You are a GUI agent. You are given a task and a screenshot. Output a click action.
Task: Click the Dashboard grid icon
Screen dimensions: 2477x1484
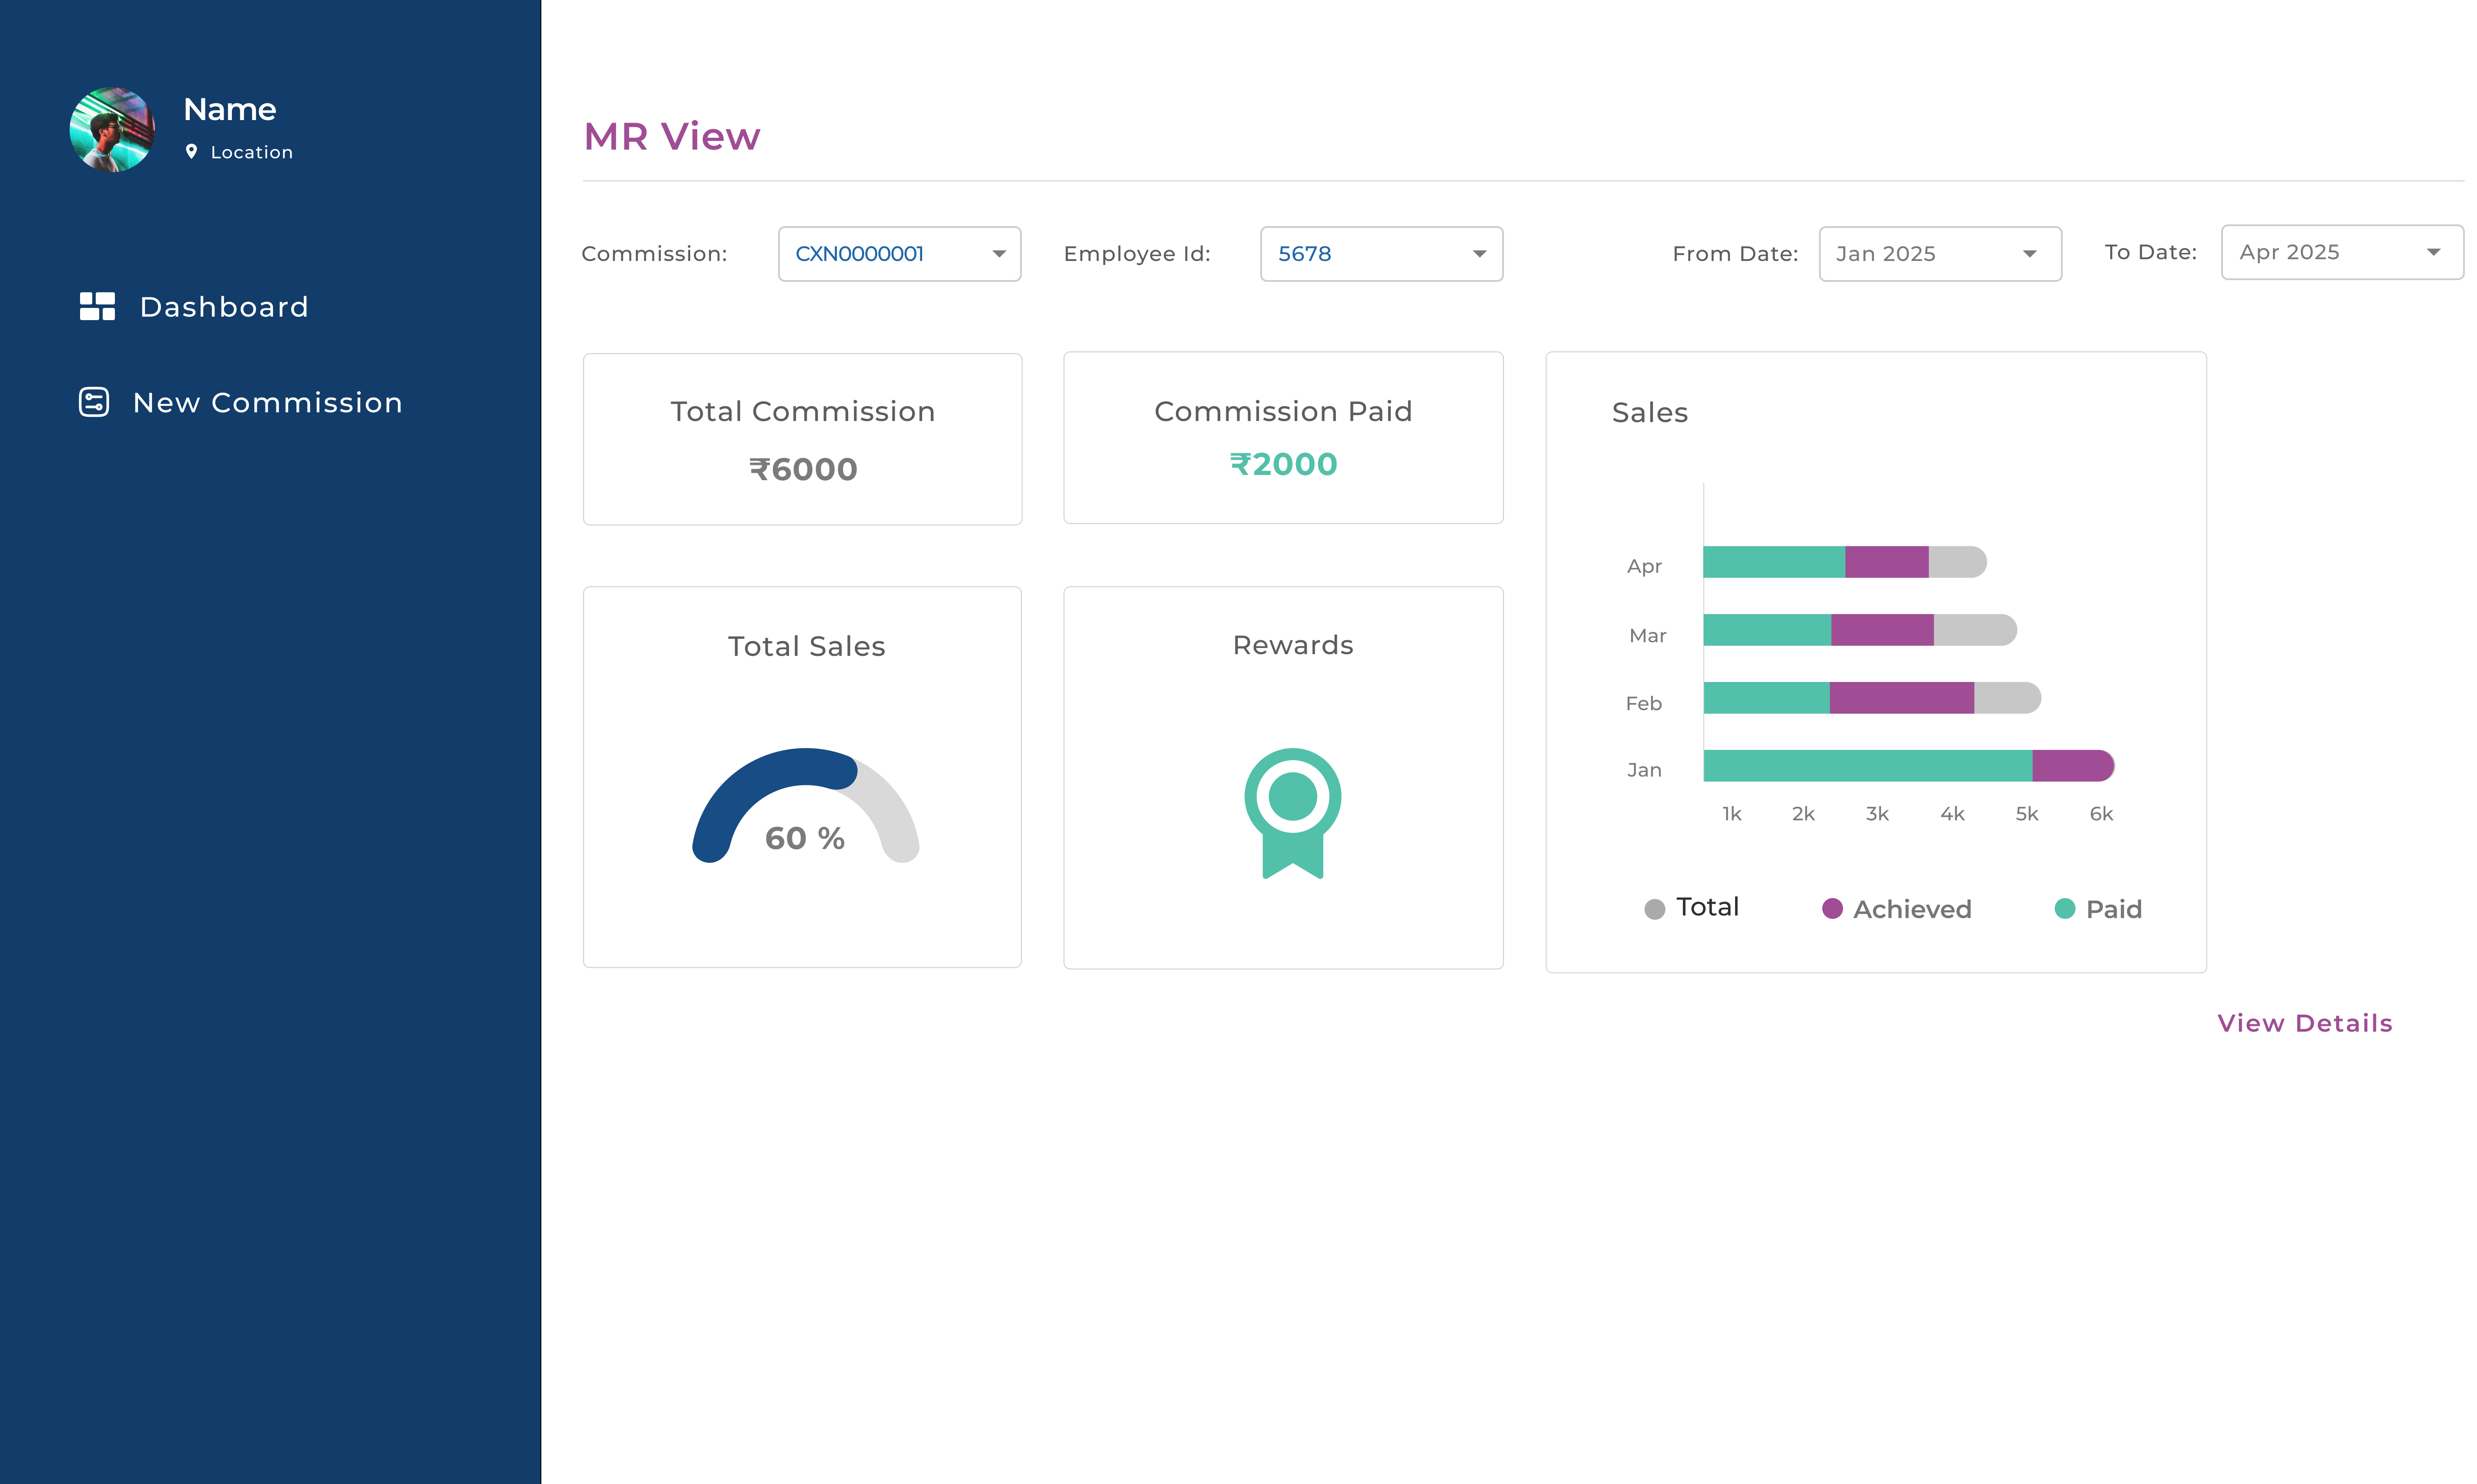coord(97,306)
